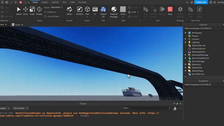This screenshot has width=224, height=126.
Task: Click the Filter workspace field
Action: pos(204,28)
